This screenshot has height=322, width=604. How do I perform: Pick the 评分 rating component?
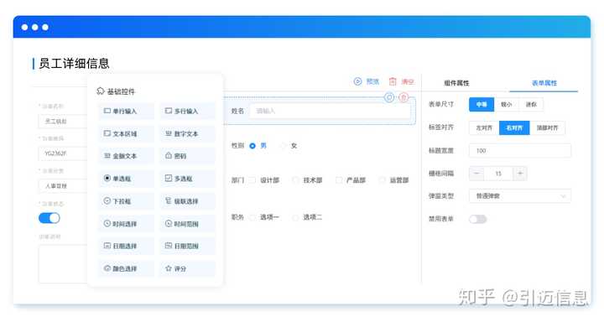(x=188, y=268)
